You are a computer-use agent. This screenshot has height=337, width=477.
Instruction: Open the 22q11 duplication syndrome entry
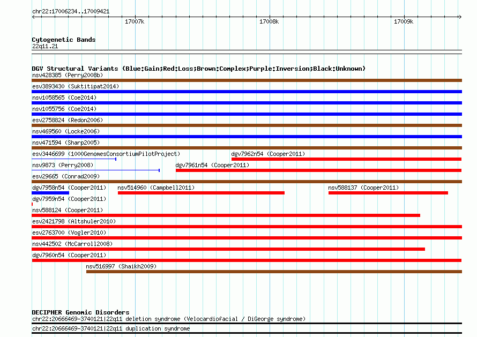(111, 329)
